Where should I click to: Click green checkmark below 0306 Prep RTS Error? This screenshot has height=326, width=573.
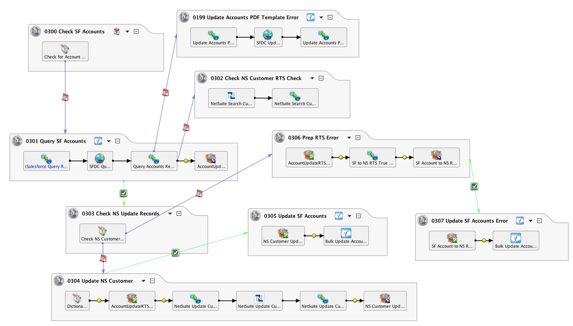point(475,186)
